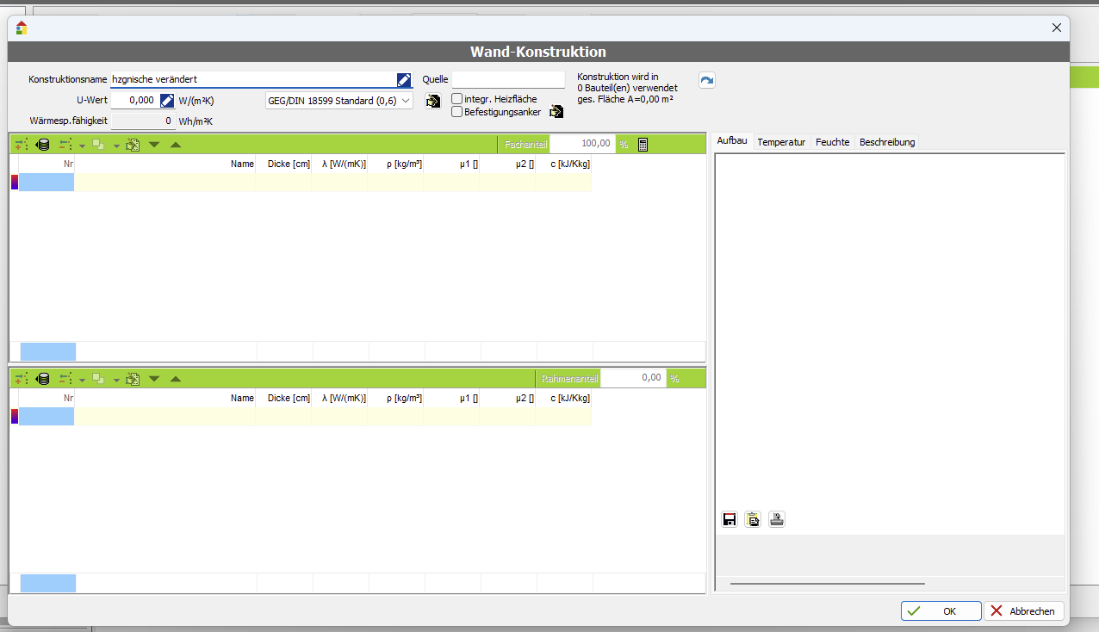Click the Quelle input field

point(508,79)
